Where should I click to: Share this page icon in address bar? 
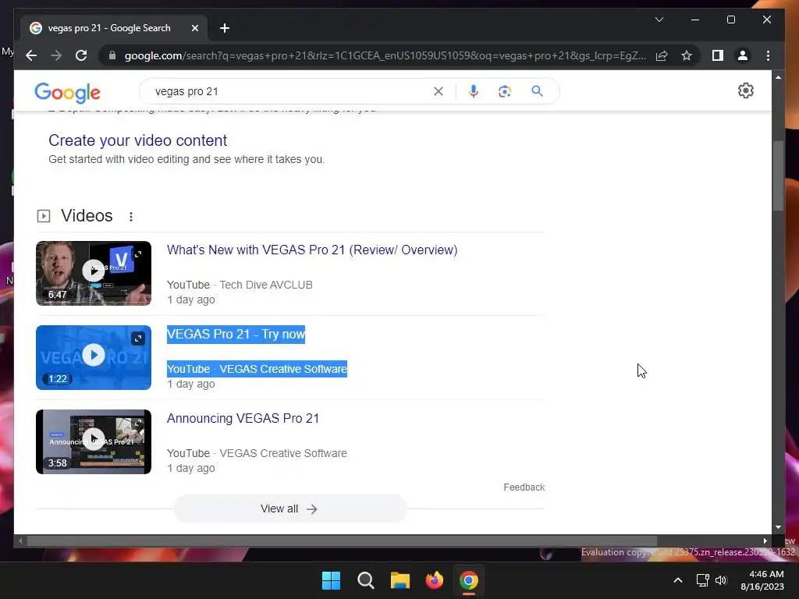point(662,55)
